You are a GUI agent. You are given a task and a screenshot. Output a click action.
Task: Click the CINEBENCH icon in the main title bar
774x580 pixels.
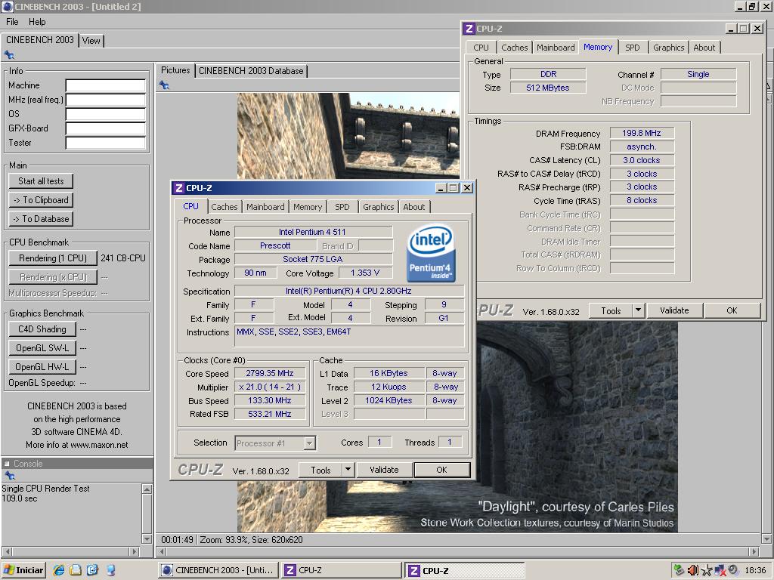[x=7, y=6]
